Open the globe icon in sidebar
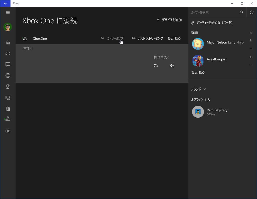This screenshot has width=257, height=199. [8, 76]
